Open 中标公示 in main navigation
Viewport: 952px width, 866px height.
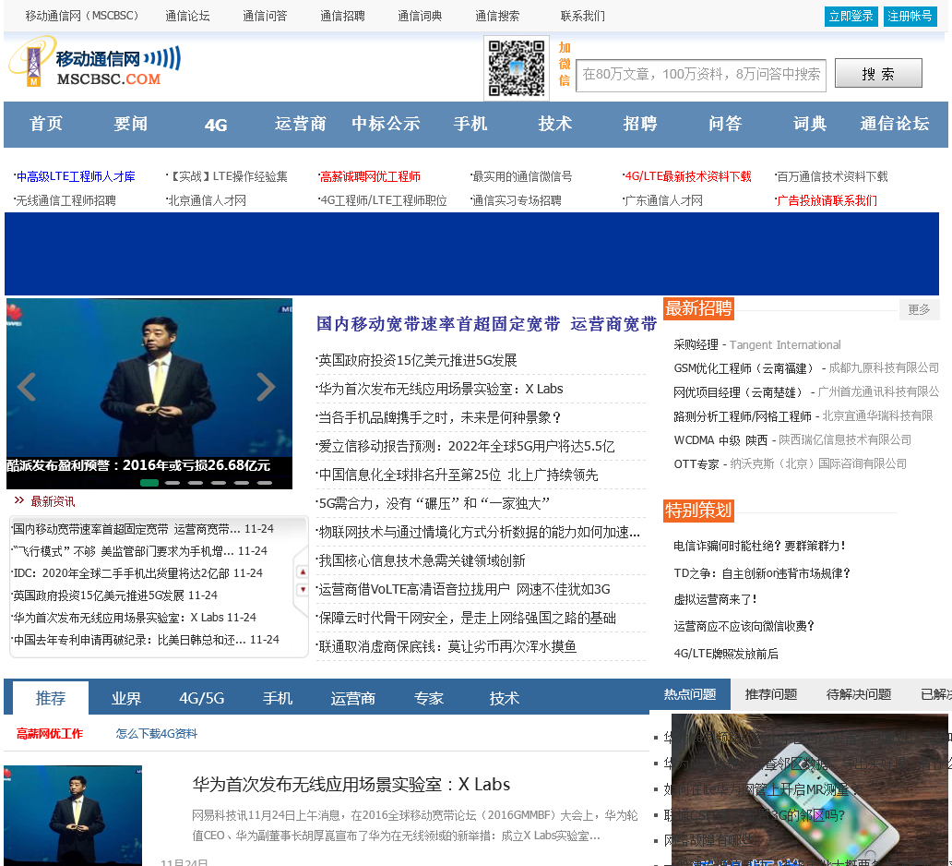coord(386,124)
